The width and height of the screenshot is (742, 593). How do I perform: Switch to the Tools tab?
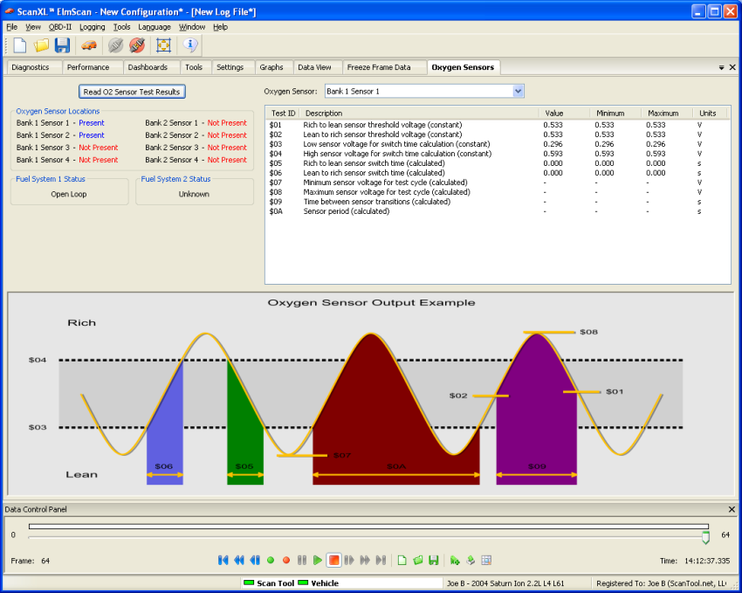(194, 67)
